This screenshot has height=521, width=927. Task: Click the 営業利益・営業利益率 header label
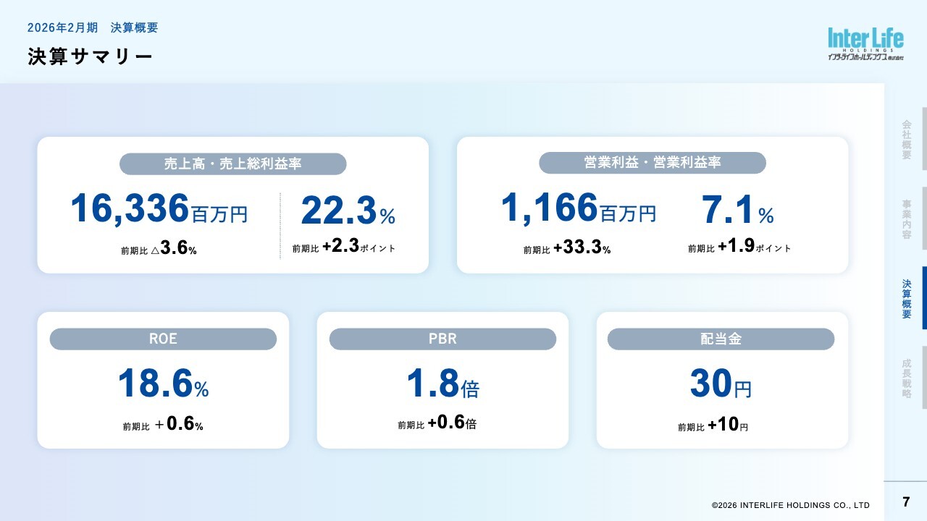(x=652, y=163)
